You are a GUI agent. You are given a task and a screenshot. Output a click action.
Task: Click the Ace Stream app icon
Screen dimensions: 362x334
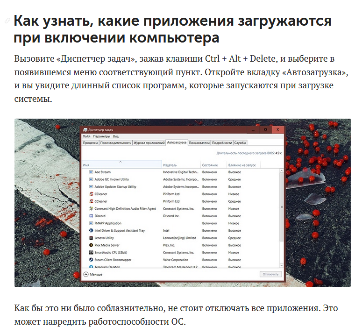tap(91, 172)
